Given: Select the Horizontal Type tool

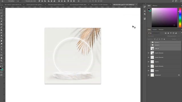Looking at the screenshot, I should click(1, 50).
